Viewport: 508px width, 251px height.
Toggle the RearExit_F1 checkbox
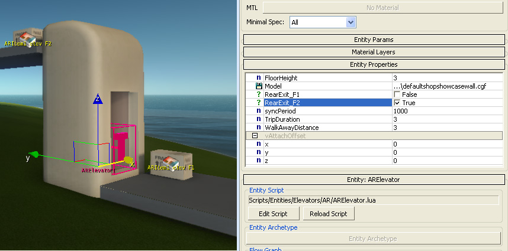[x=397, y=94]
